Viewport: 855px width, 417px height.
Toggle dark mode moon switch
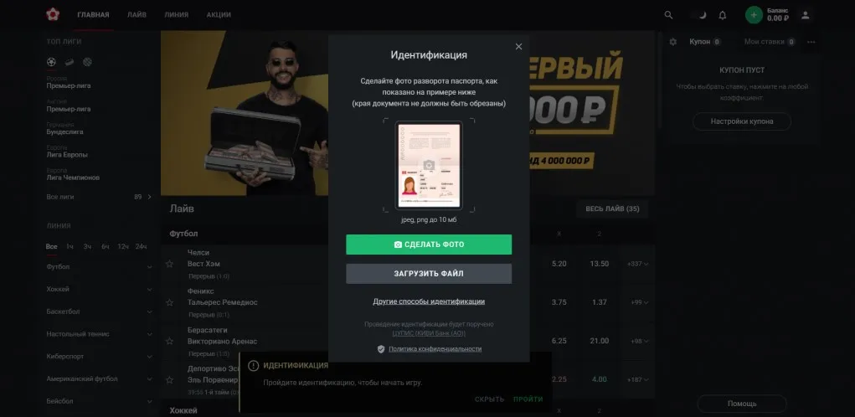coord(698,15)
